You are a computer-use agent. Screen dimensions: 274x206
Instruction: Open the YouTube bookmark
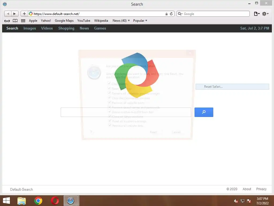84,21
